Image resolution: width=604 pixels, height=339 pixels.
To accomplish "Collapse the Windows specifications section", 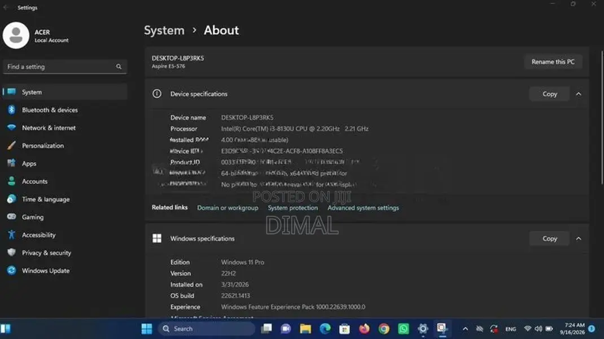I will pos(579,239).
